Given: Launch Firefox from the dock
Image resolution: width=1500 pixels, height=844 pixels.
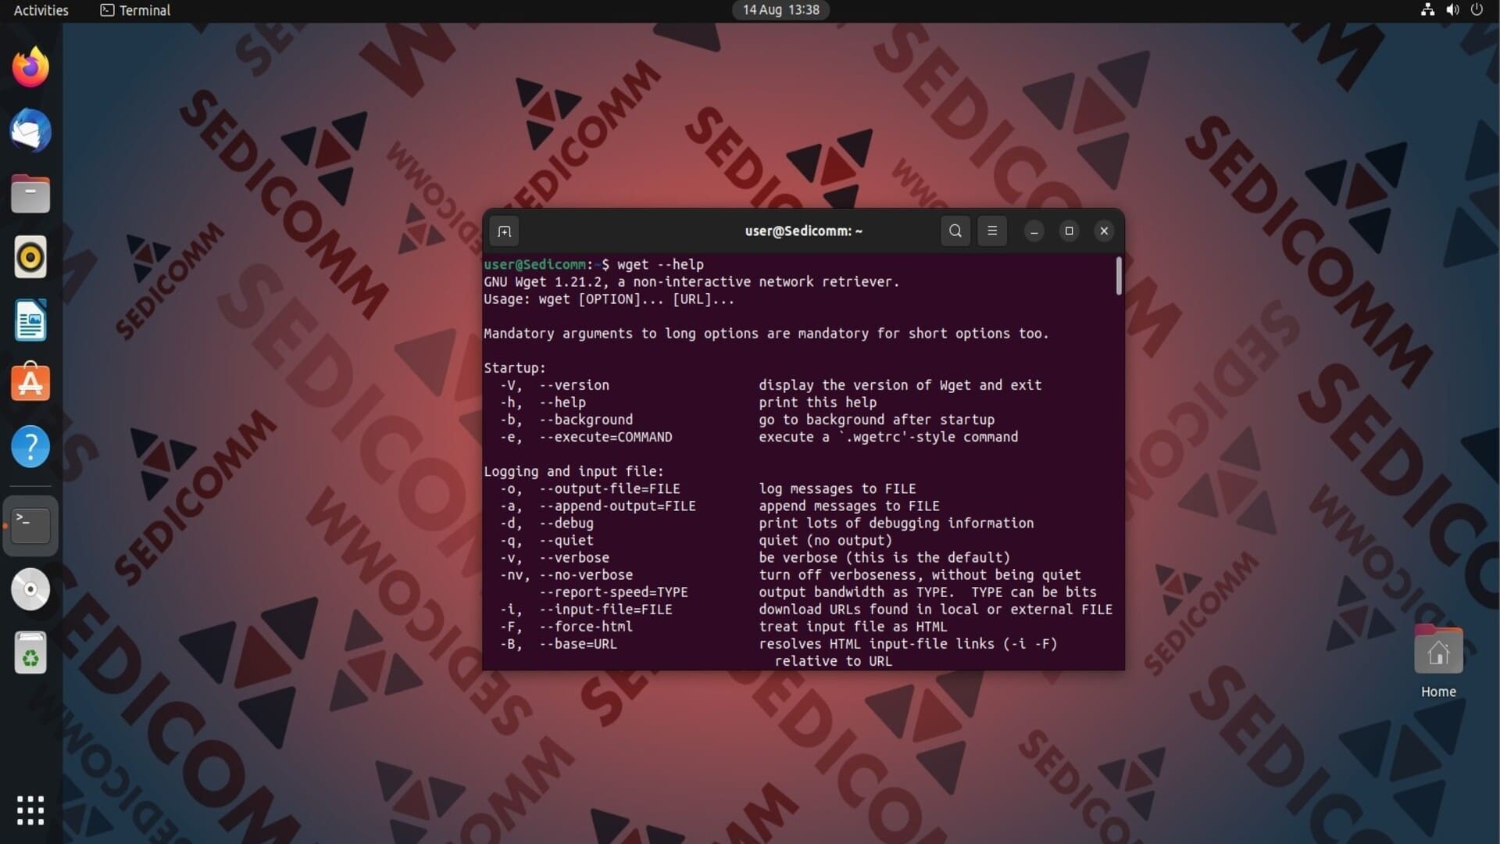Looking at the screenshot, I should pyautogui.click(x=30, y=68).
